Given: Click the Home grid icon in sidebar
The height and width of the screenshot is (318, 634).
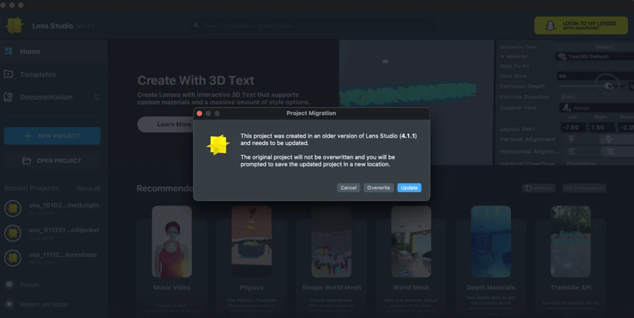Looking at the screenshot, I should (8, 52).
